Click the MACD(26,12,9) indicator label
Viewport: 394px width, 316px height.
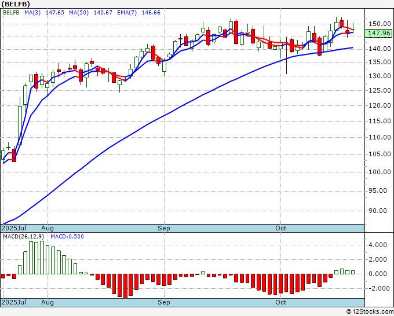[23, 237]
